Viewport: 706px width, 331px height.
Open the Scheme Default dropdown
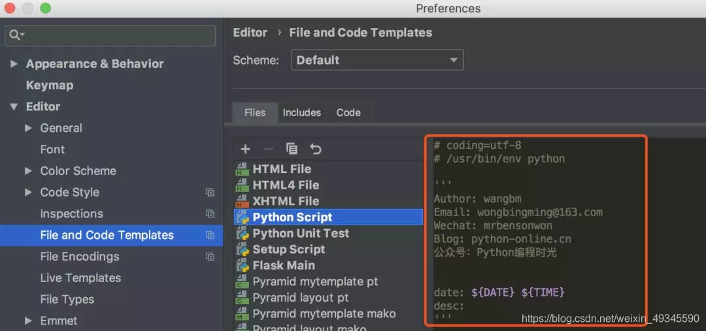coord(377,60)
